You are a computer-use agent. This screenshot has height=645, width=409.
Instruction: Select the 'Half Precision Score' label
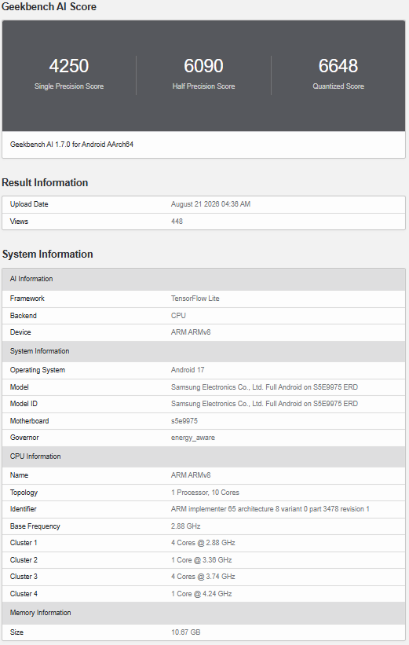click(203, 86)
